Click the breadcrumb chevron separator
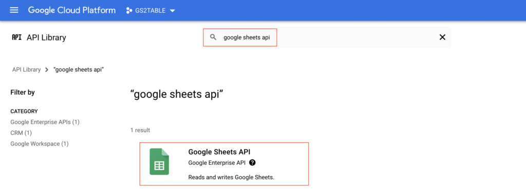The height and width of the screenshot is (191, 526). click(47, 70)
